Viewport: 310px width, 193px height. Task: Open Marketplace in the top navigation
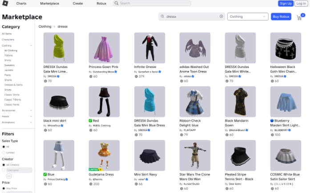tap(50, 4)
